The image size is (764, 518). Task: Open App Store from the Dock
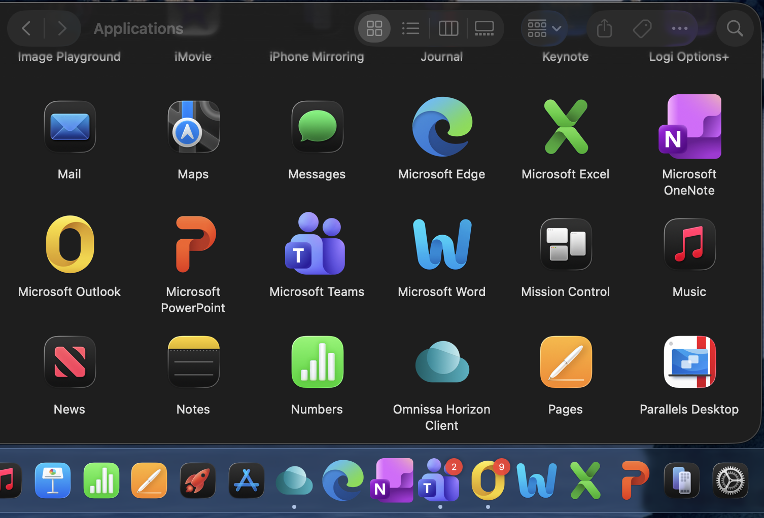click(x=247, y=480)
